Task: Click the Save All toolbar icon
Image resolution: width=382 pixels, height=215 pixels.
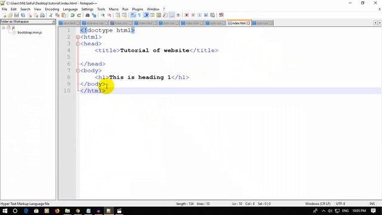Action: pyautogui.click(x=23, y=15)
